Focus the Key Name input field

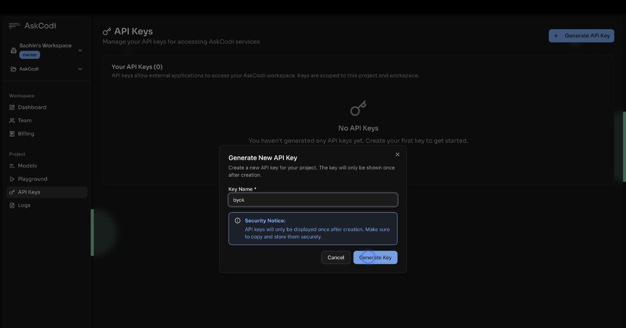click(x=313, y=200)
